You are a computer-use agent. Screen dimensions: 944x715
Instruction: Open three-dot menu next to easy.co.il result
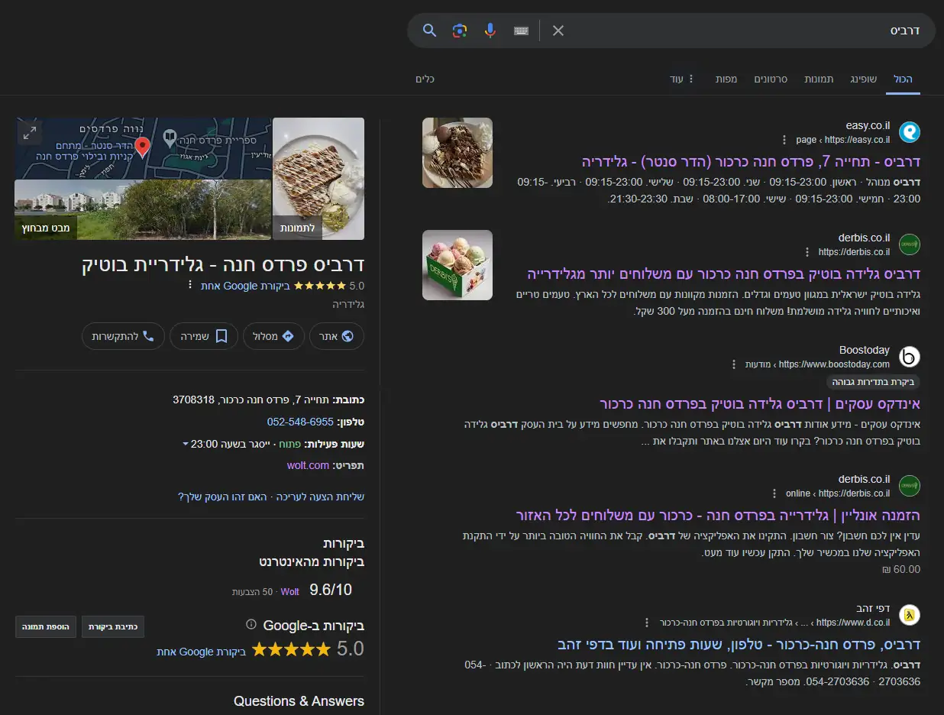784,140
